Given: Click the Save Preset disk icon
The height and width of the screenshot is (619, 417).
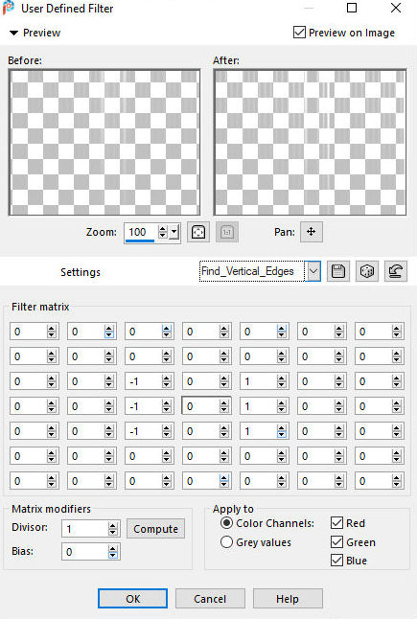Looking at the screenshot, I should (338, 271).
